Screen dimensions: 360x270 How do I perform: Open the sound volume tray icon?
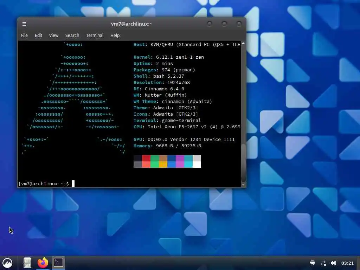(333, 263)
